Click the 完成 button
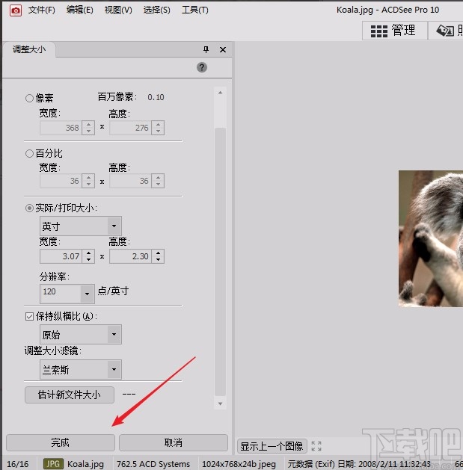The image size is (463, 470). point(61,442)
